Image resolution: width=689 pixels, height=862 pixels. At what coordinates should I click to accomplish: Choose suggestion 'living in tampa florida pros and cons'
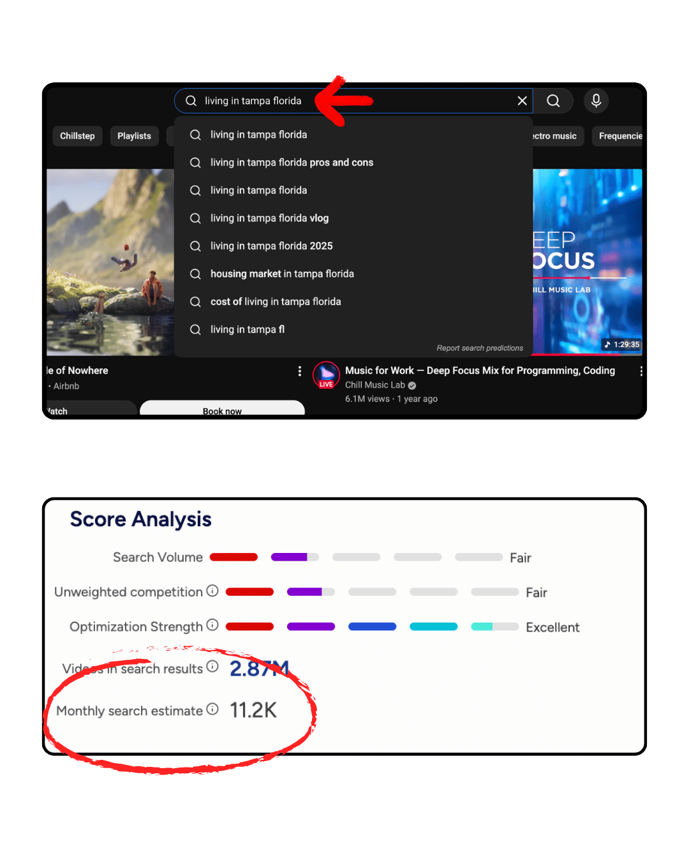(292, 163)
